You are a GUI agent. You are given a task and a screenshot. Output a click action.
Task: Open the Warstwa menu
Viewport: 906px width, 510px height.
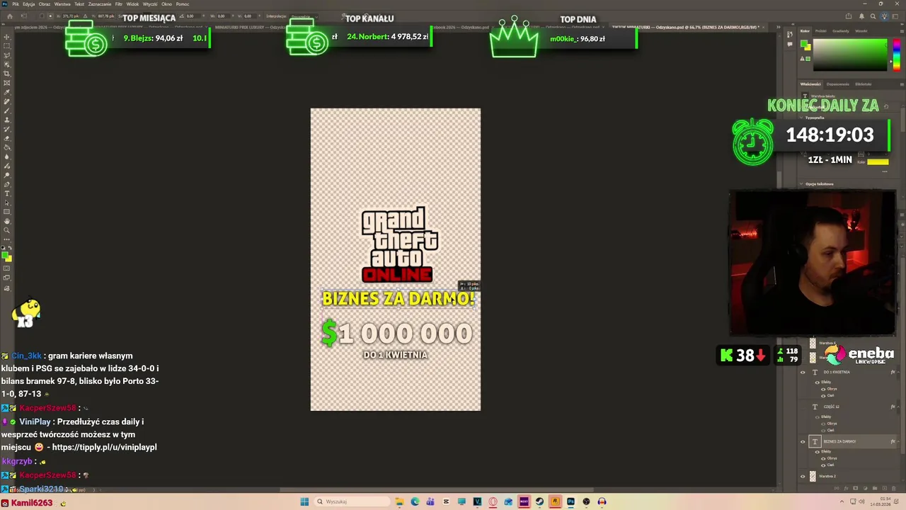pos(62,4)
